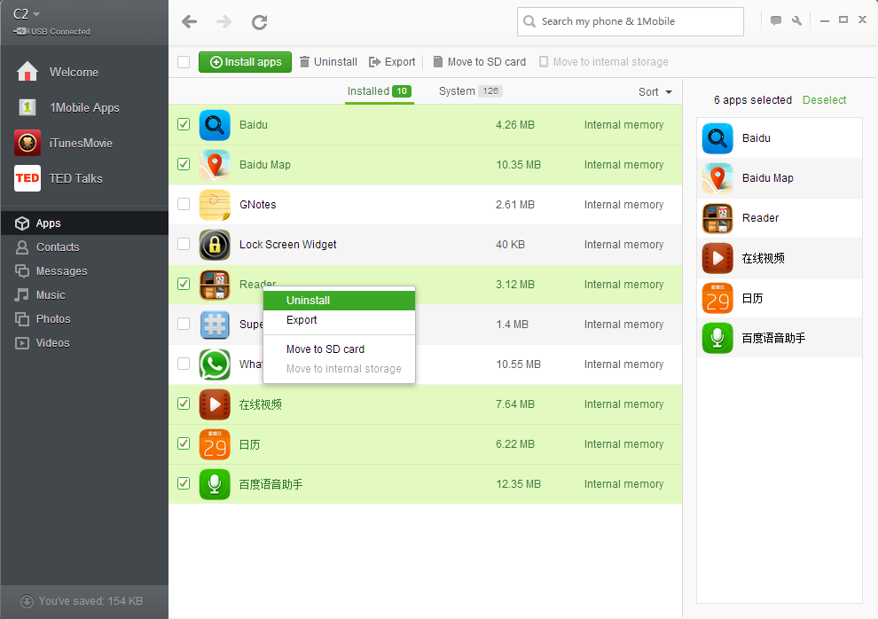Image resolution: width=878 pixels, height=619 pixels.
Task: Uncheck the 百度语音助手 checkbox
Action: (x=184, y=483)
